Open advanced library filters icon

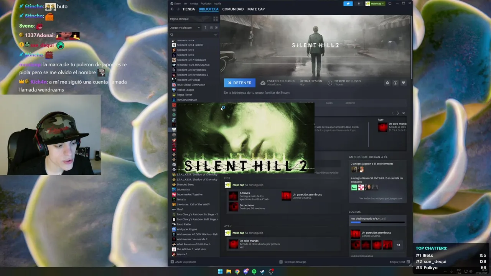pos(215,35)
